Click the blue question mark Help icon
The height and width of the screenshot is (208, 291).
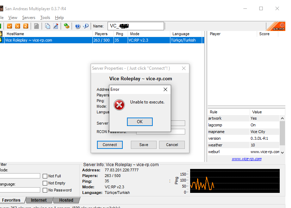click(x=78, y=26)
